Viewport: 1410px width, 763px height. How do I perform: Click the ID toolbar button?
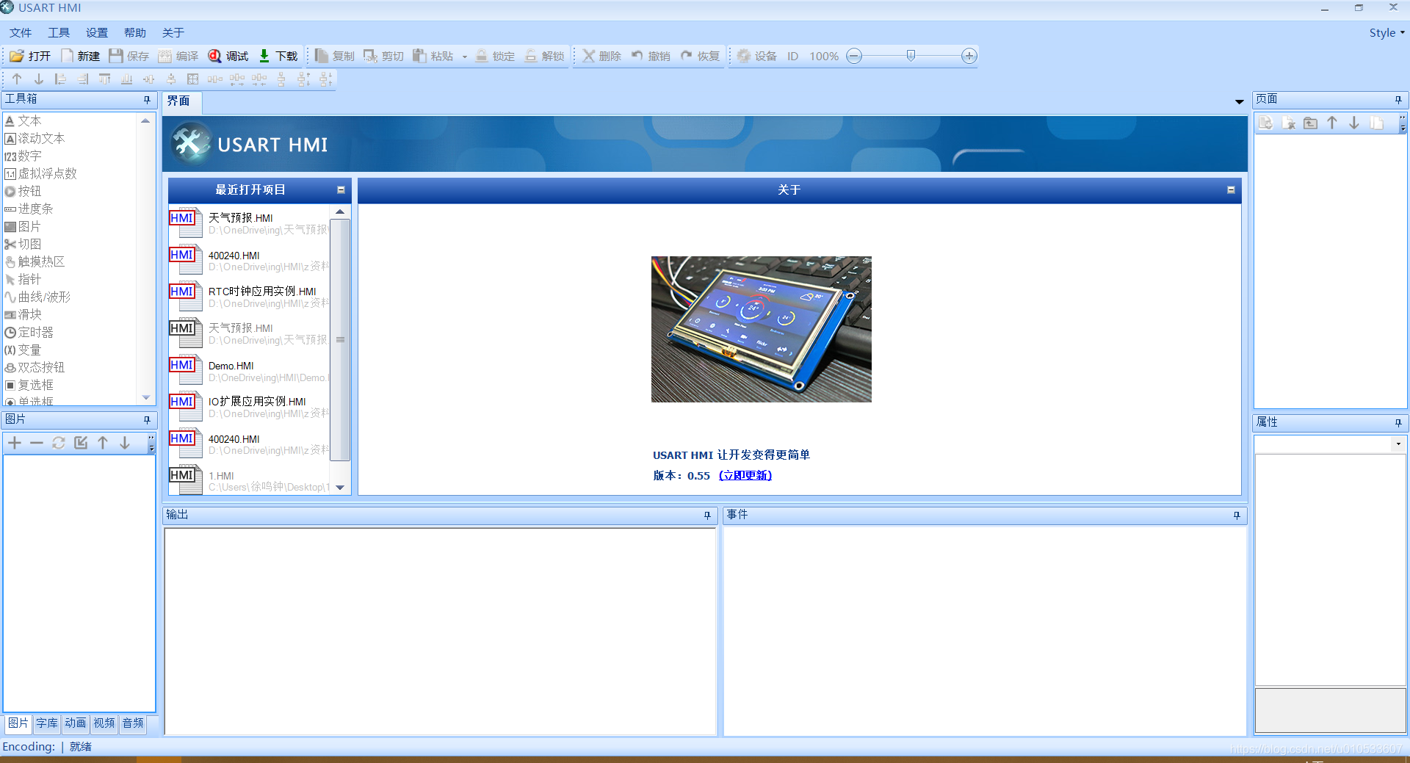click(x=792, y=56)
